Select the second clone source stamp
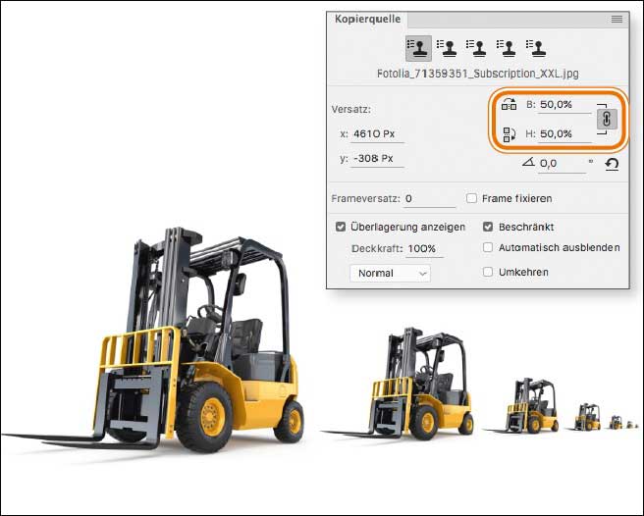The image size is (644, 516). pyautogui.click(x=447, y=48)
